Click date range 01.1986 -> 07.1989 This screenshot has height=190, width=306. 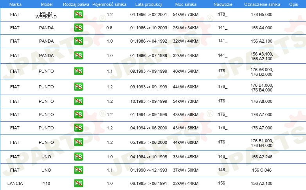(x=149, y=56)
